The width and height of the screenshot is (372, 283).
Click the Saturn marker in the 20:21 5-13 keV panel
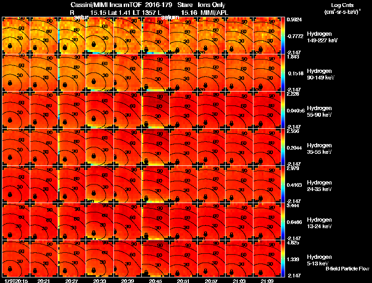coord(35,270)
